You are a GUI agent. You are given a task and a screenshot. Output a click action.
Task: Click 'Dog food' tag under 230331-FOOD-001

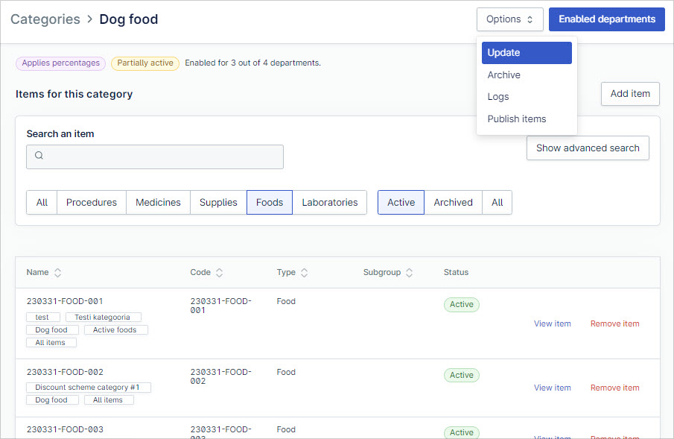(52, 329)
